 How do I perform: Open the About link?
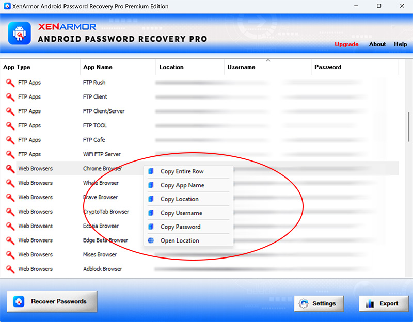point(377,44)
